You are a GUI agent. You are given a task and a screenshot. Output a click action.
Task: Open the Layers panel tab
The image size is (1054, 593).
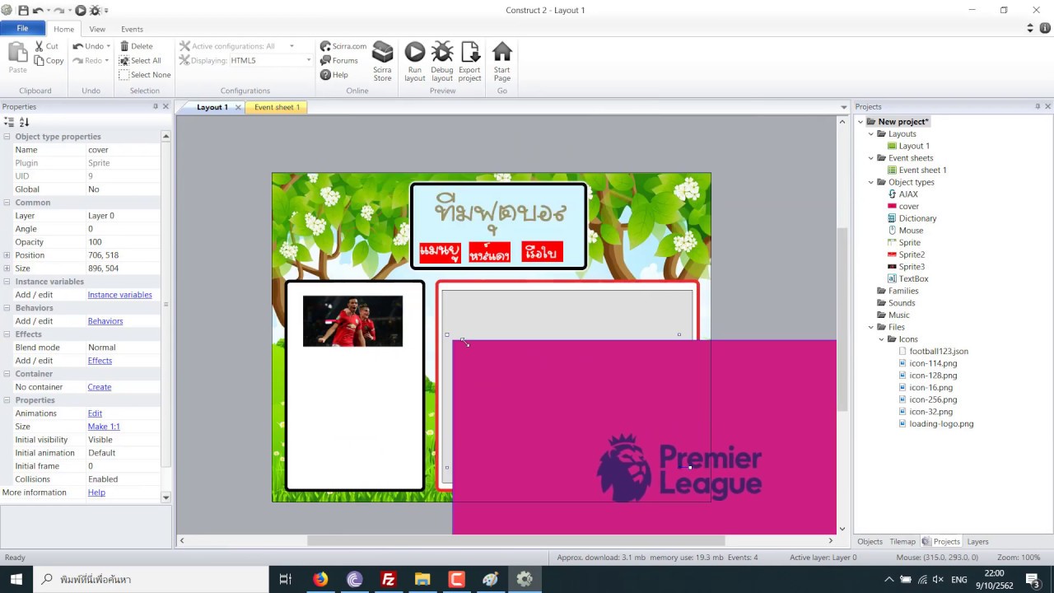977,541
